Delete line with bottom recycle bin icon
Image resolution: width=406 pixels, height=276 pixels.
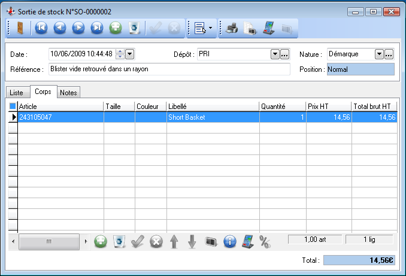(119, 241)
